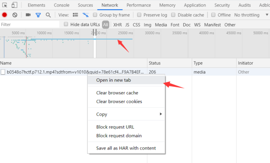The width and height of the screenshot is (270, 163).
Task: Click the timeline overview selection handle
Action: point(94,32)
